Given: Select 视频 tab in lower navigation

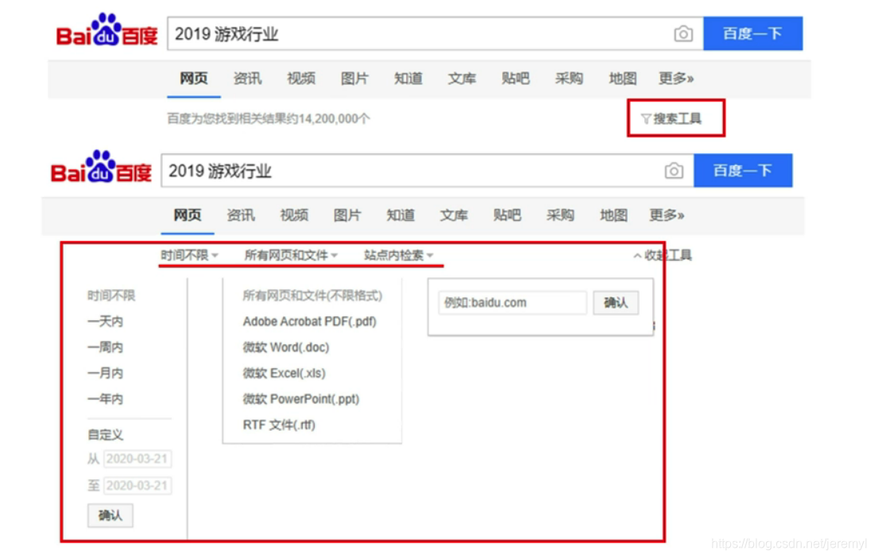Looking at the screenshot, I should click(x=294, y=215).
